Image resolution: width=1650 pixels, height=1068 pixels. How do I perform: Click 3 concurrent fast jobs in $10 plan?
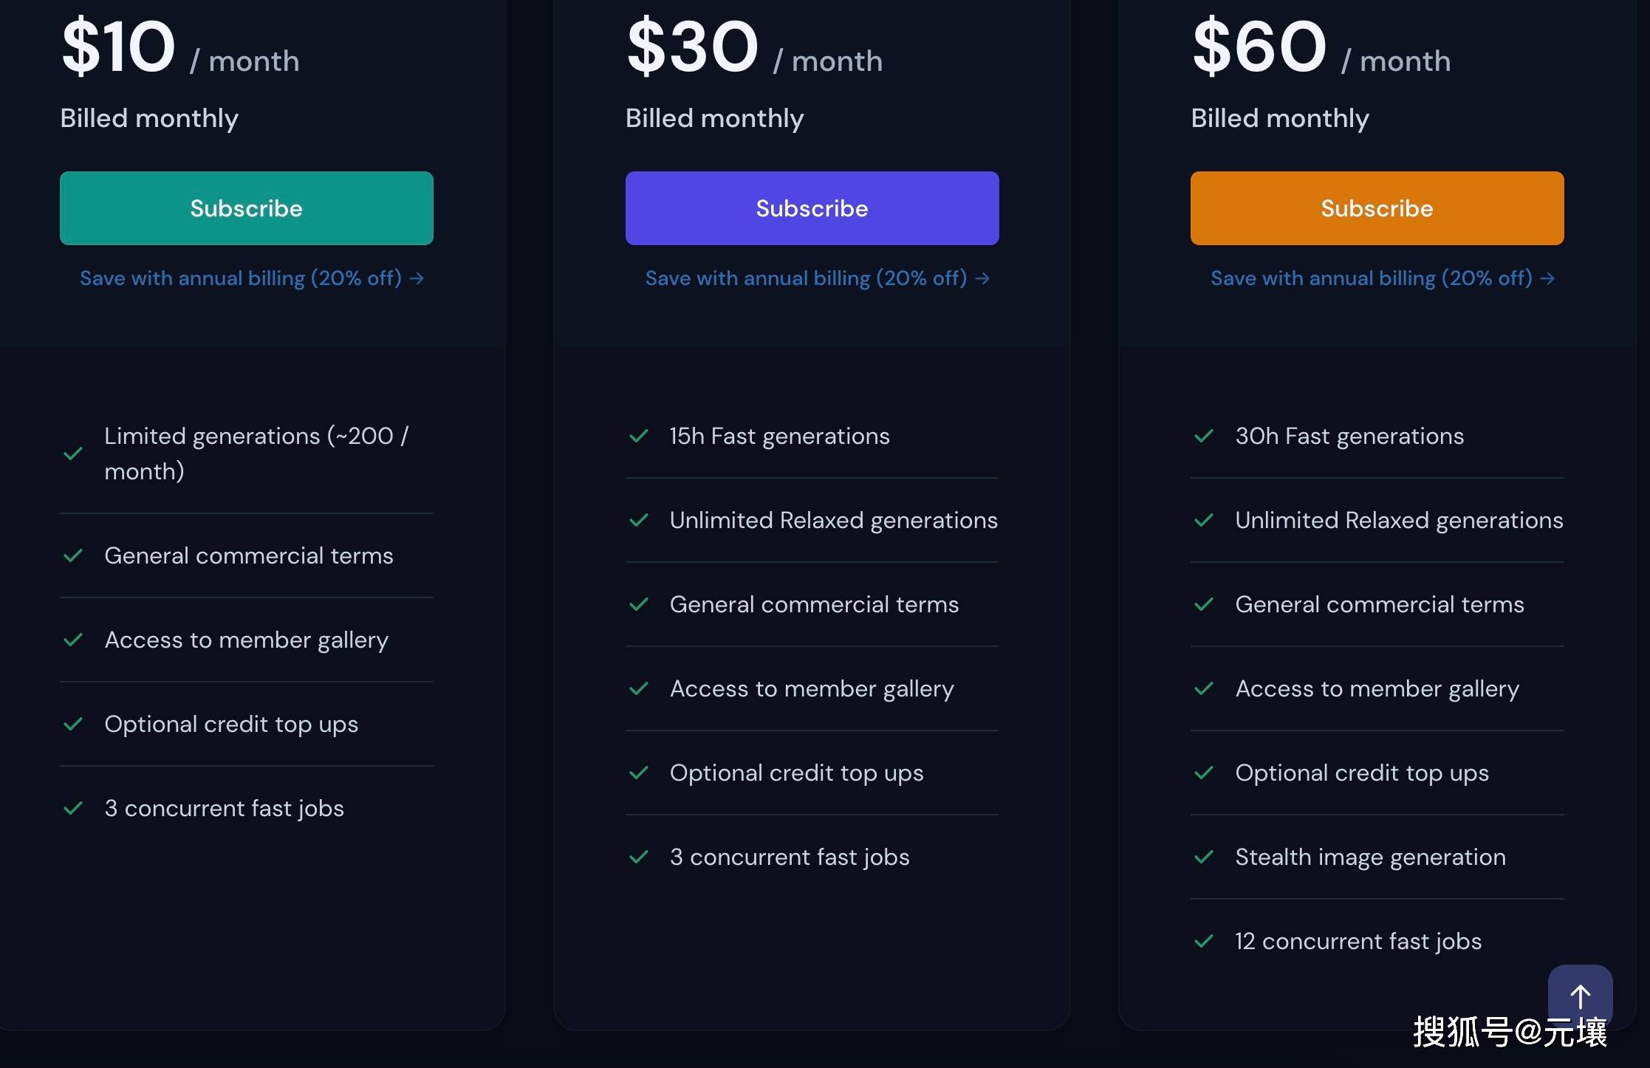click(x=224, y=808)
